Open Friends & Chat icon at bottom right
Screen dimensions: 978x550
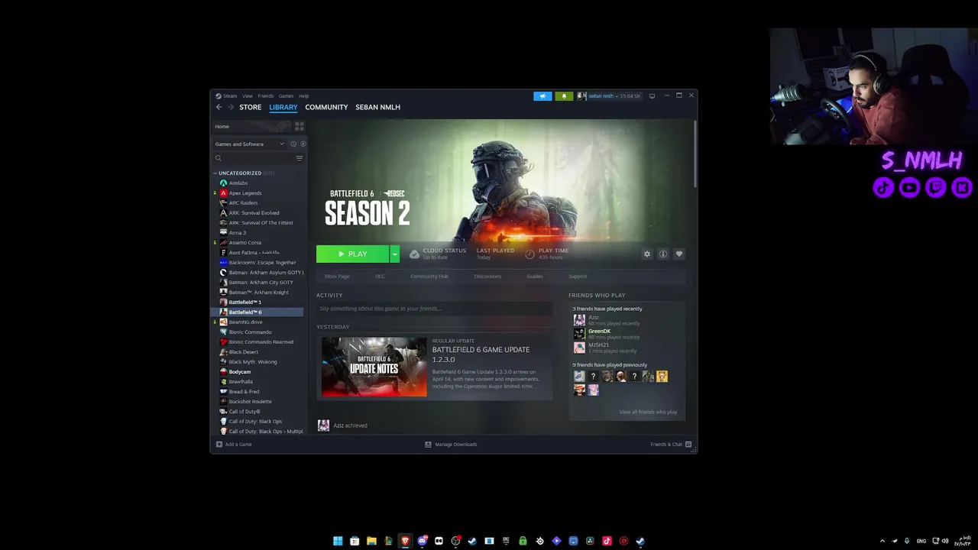coord(688,444)
